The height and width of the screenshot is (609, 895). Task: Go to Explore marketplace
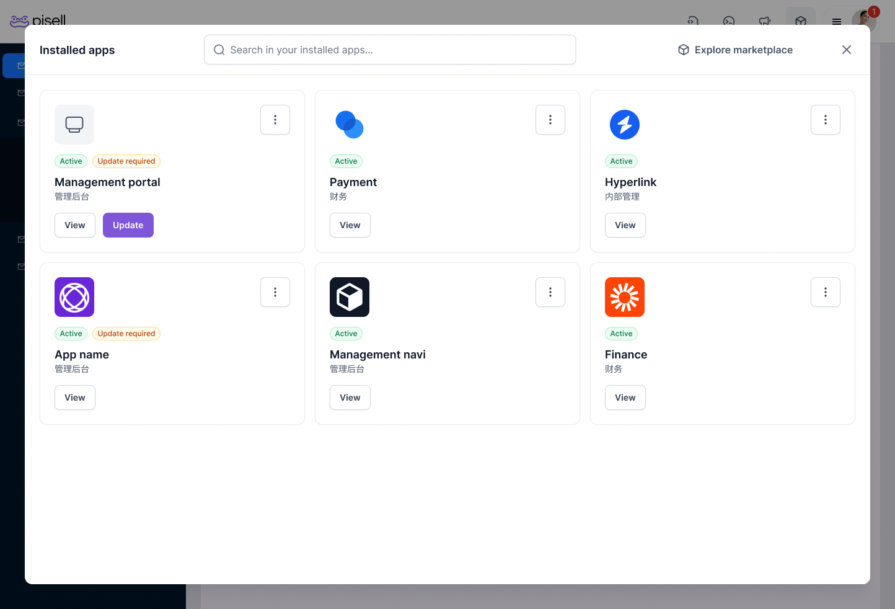coord(735,50)
